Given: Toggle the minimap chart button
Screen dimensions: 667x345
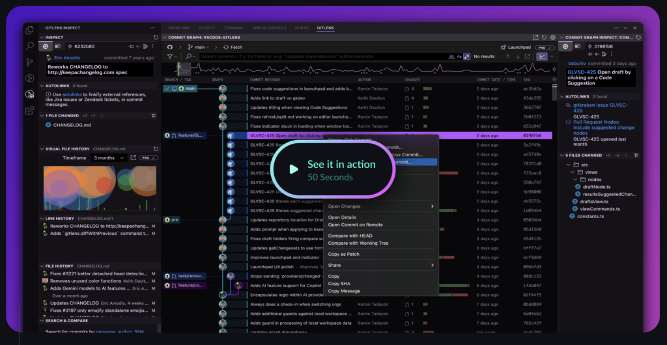Looking at the screenshot, I should [542, 56].
